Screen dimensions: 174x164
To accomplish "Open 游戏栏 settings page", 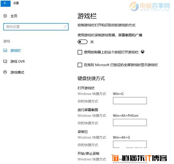I will [x=16, y=50].
